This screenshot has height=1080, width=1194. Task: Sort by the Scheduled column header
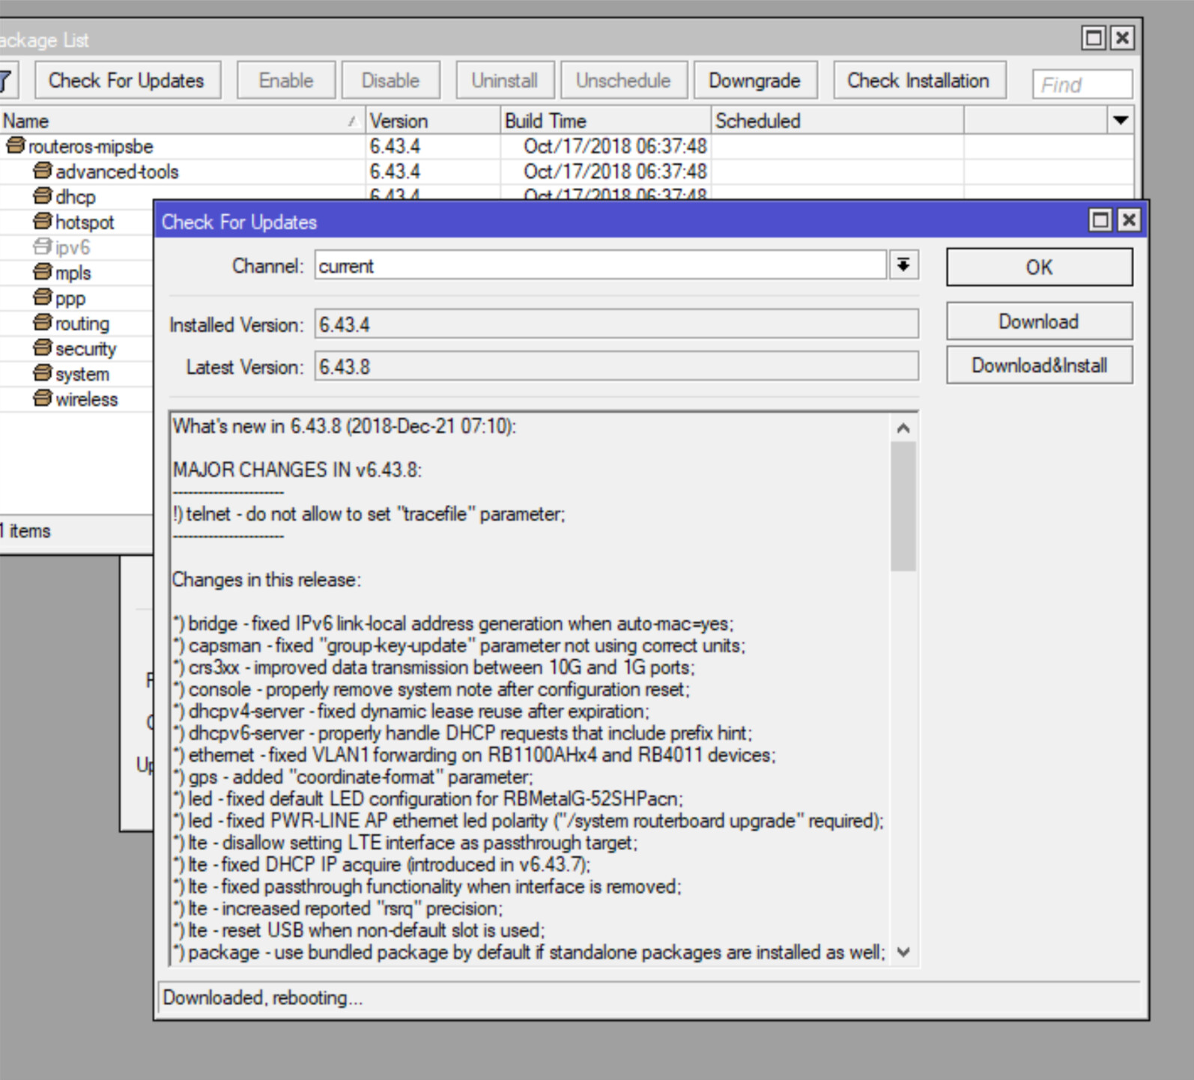tap(837, 121)
